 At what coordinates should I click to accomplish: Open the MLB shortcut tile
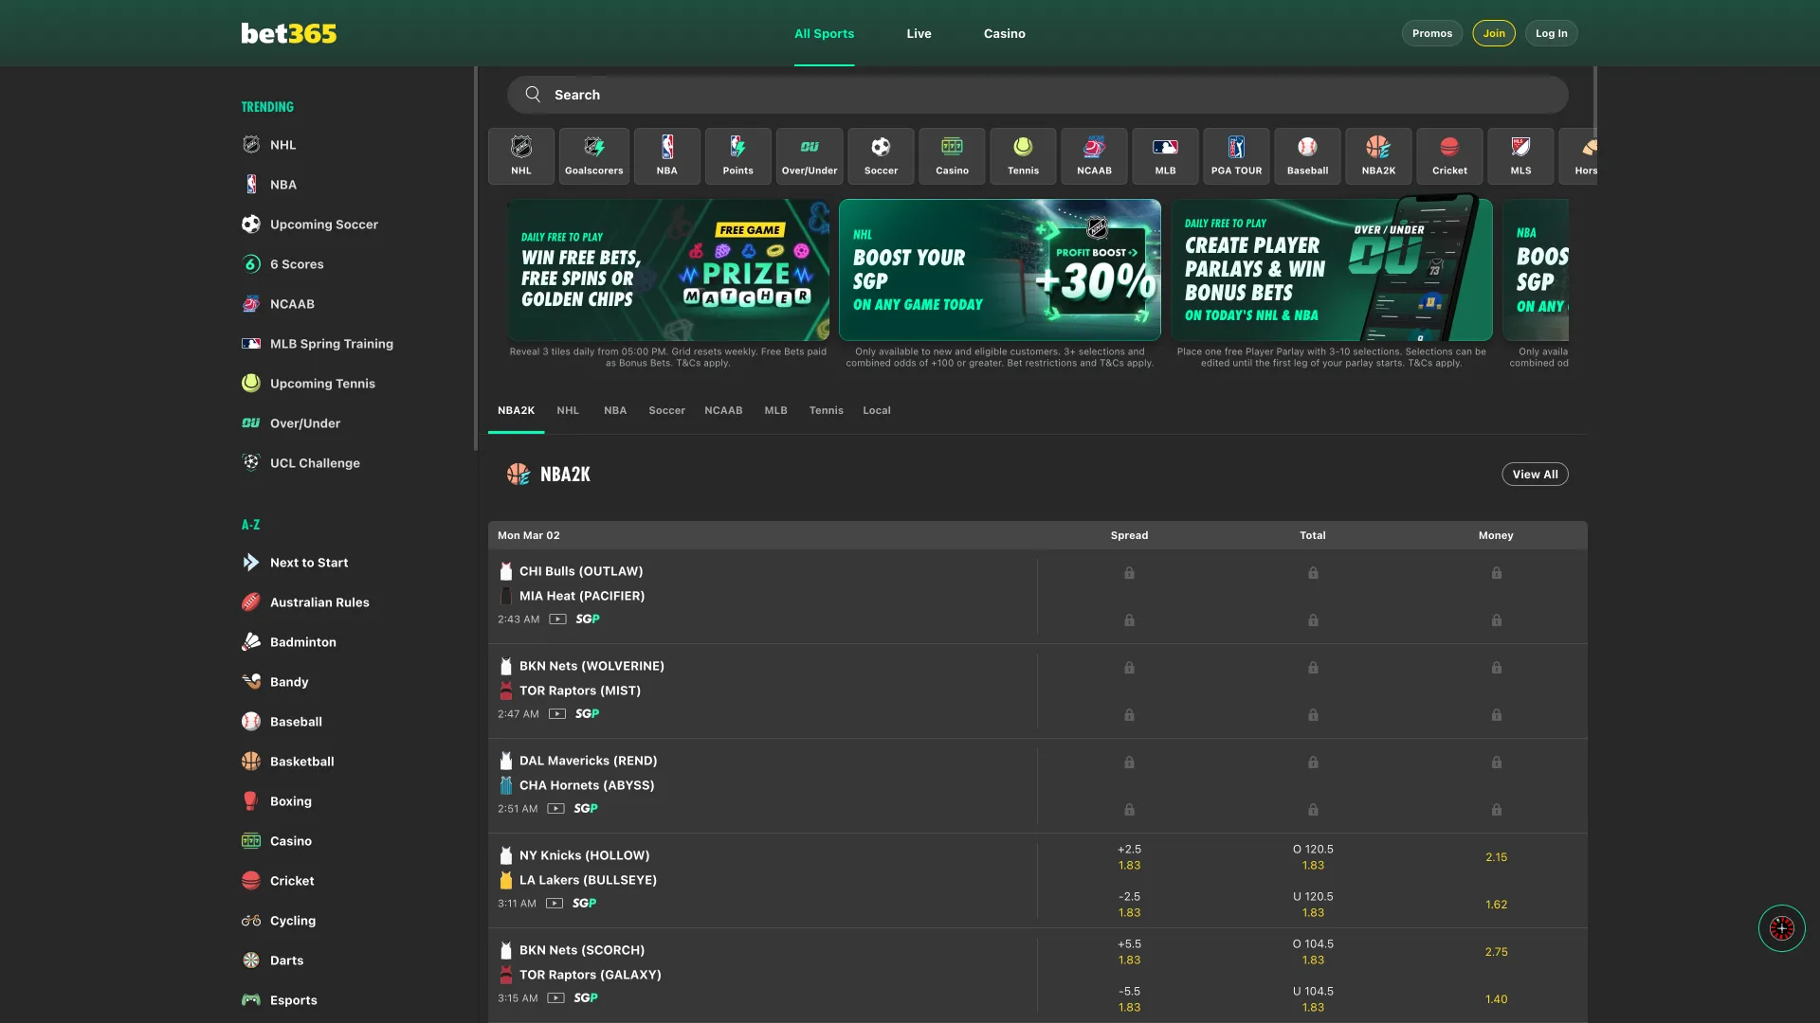click(x=1165, y=155)
